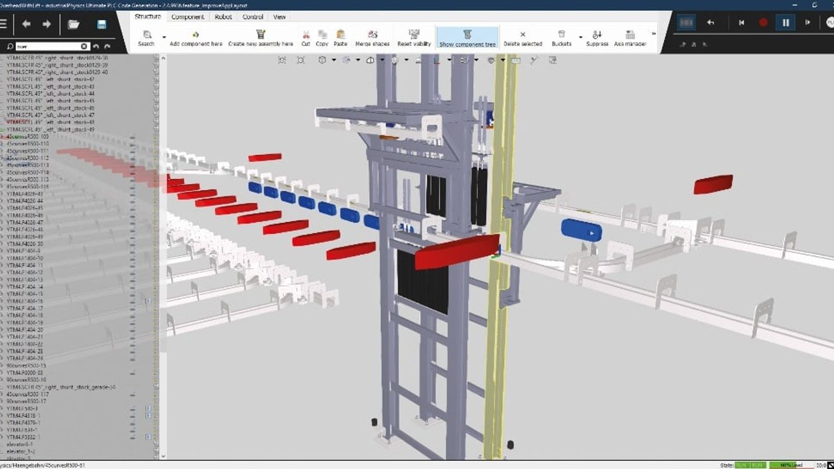
Task: Toggle the panel layout icon left of playback
Action: (x=686, y=23)
